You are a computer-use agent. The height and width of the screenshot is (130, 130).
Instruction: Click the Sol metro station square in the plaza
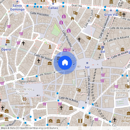[x=87, y=63]
